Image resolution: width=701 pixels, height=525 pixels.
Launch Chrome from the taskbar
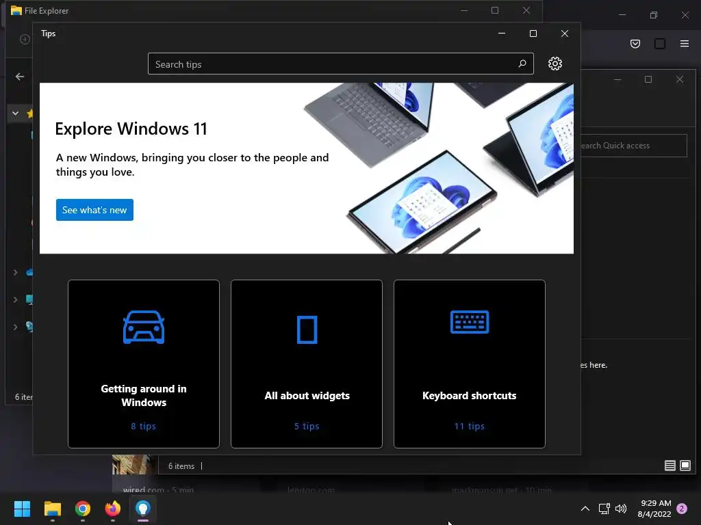point(83,509)
